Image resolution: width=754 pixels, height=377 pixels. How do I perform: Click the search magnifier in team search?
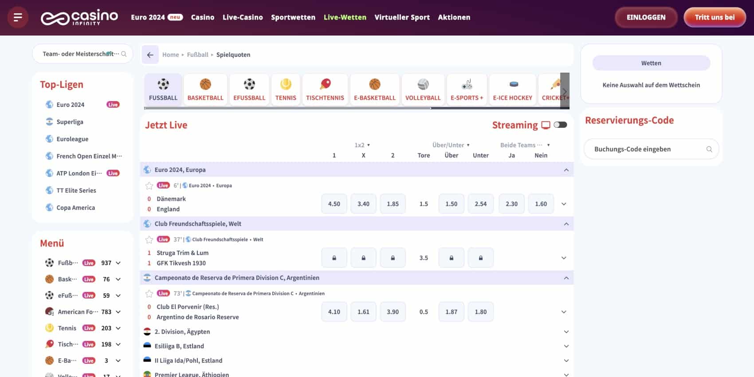click(x=124, y=54)
